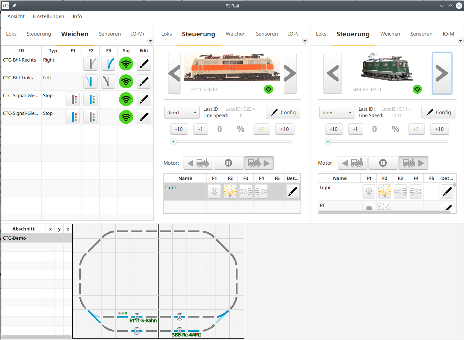Turn on the bright Light bulb for E111-S-Bahn

[230, 191]
